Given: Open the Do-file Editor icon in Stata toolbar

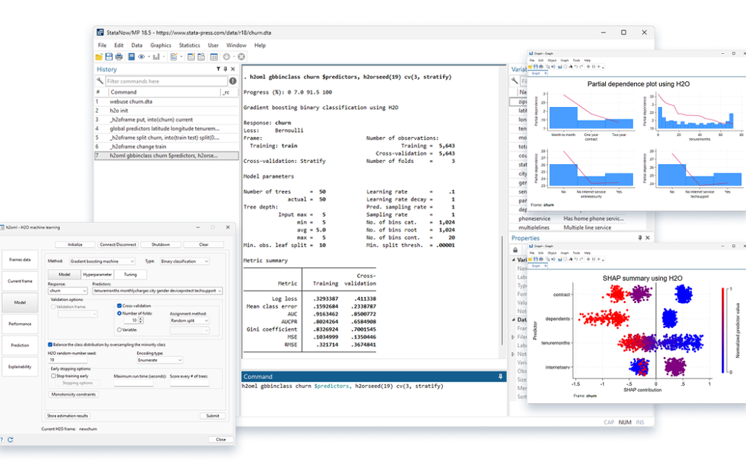Looking at the screenshot, I should click(x=173, y=57).
